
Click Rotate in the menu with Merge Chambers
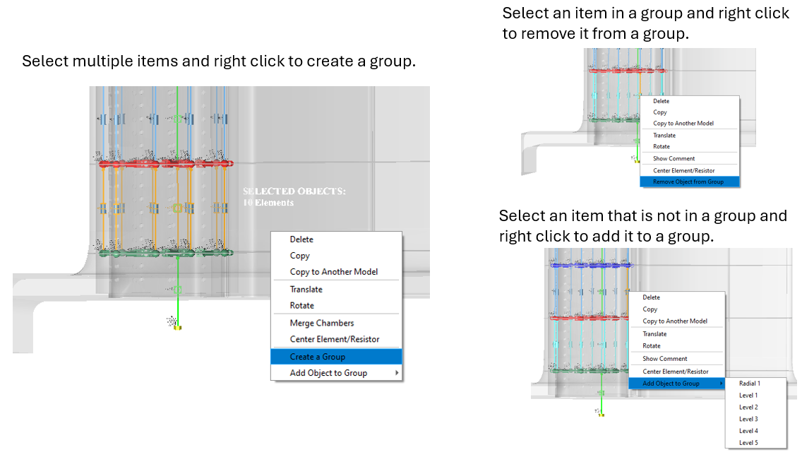tap(302, 305)
